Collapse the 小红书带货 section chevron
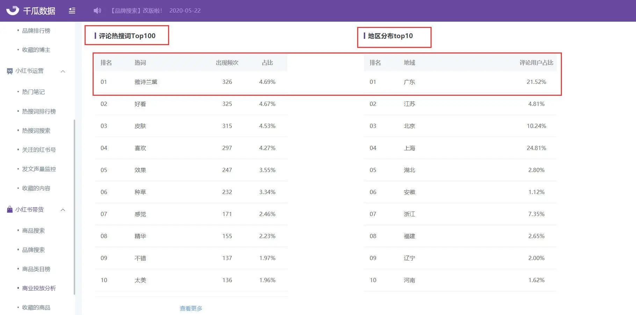 click(63, 210)
